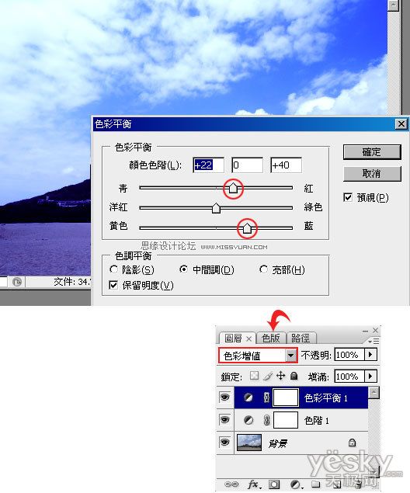Click the layer mask thumbnail of 色階 1
This screenshot has height=493, width=410.
286,420
